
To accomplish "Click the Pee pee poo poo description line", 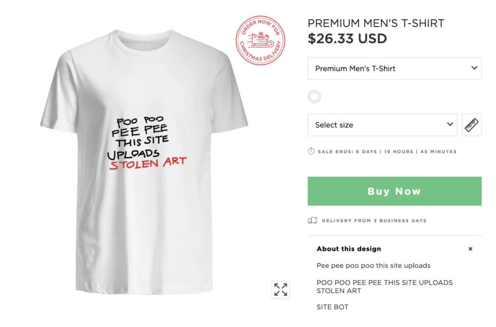I will click(373, 265).
